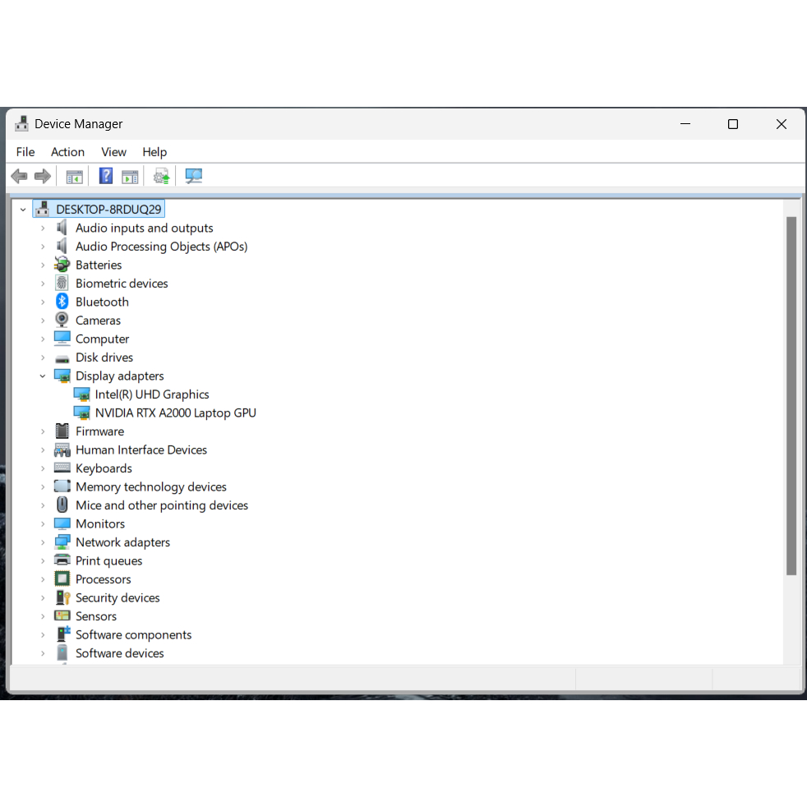
Task: Click the Update device driver icon
Action: [x=161, y=177]
